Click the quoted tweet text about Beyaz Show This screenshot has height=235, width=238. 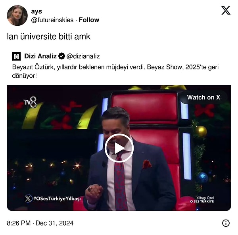115,71
